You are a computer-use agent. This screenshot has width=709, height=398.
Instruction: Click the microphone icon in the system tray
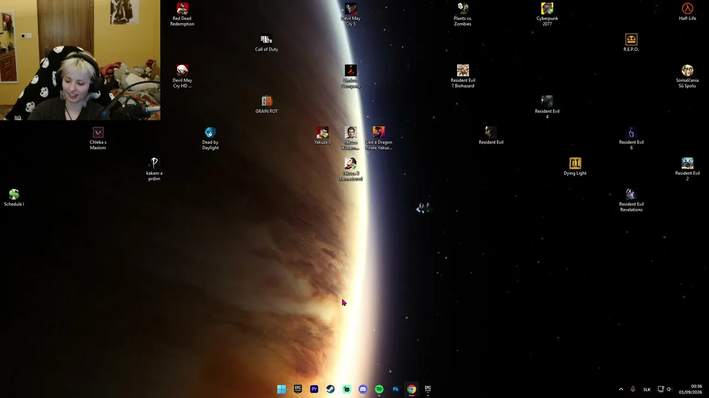pyautogui.click(x=633, y=389)
